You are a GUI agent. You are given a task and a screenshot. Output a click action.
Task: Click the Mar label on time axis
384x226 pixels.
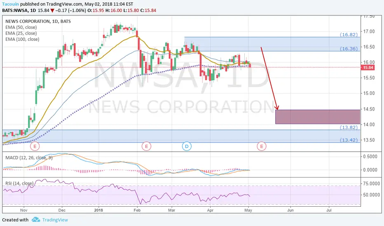172,210
